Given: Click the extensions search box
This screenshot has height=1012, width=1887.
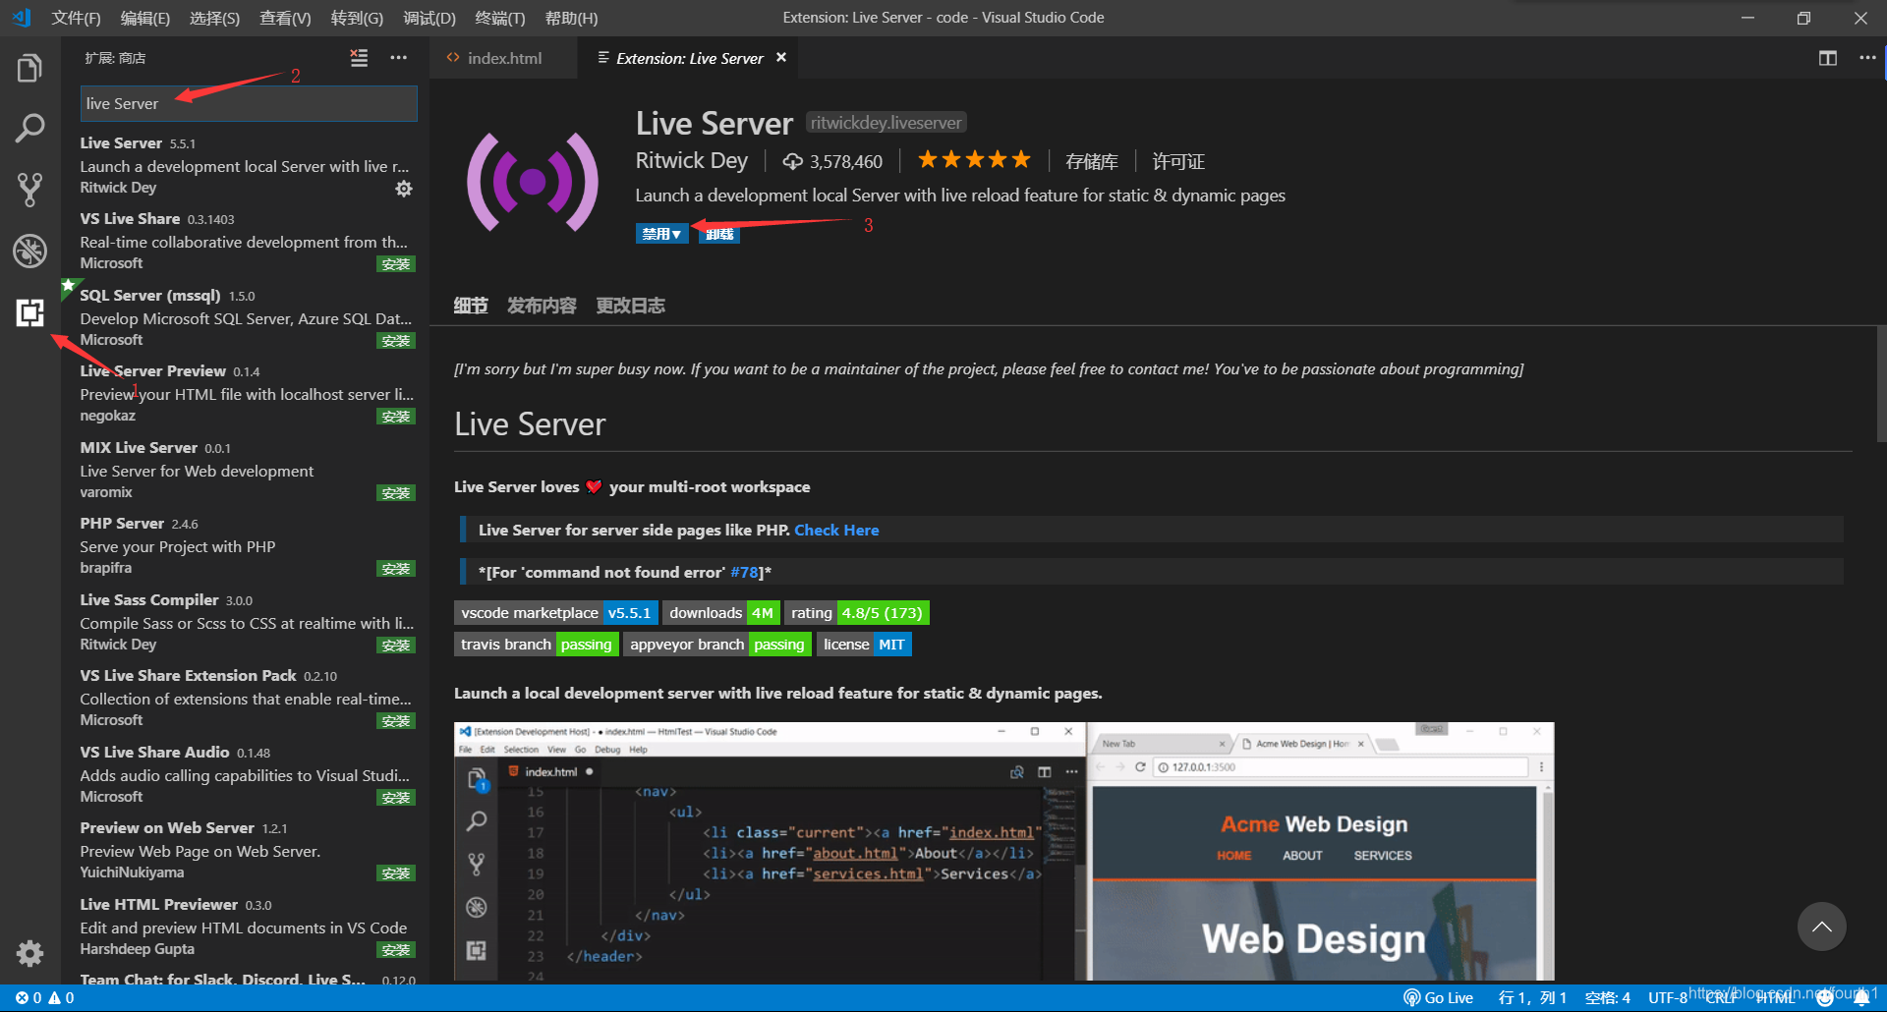Looking at the screenshot, I should (249, 103).
